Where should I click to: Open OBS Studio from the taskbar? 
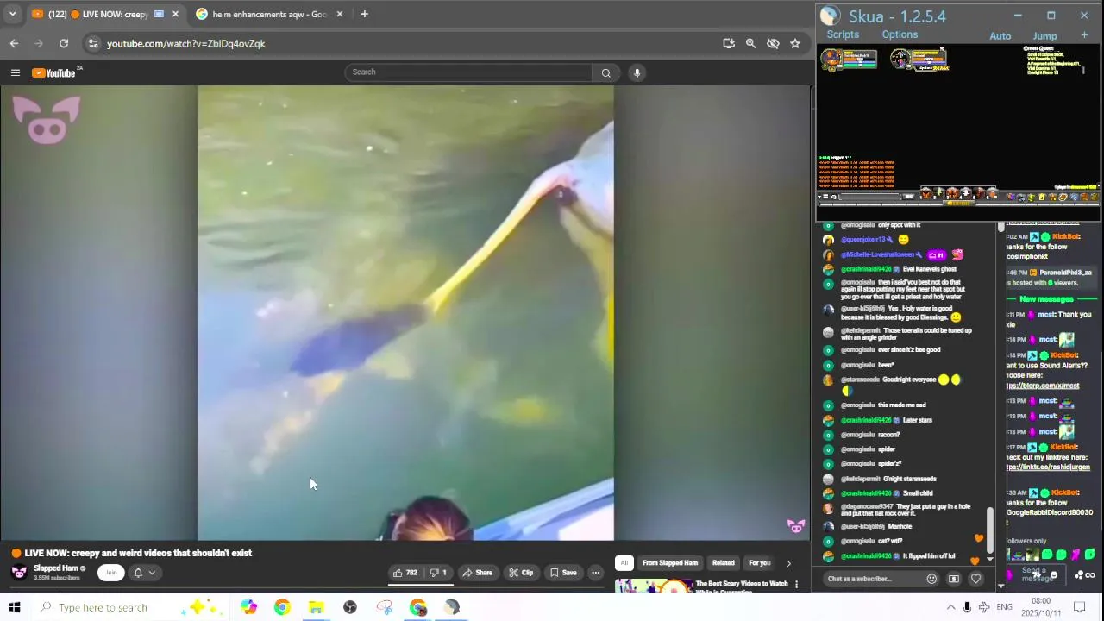(350, 607)
